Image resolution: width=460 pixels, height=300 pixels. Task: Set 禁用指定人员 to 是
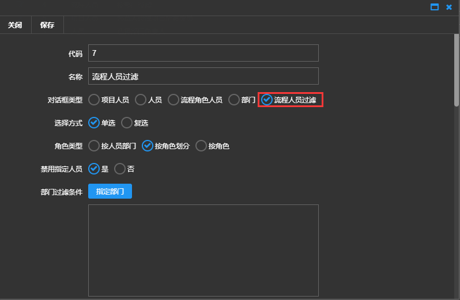[x=94, y=169]
